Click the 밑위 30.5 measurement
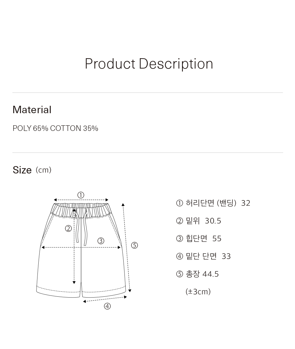The width and height of the screenshot is (295, 349). coord(203,221)
